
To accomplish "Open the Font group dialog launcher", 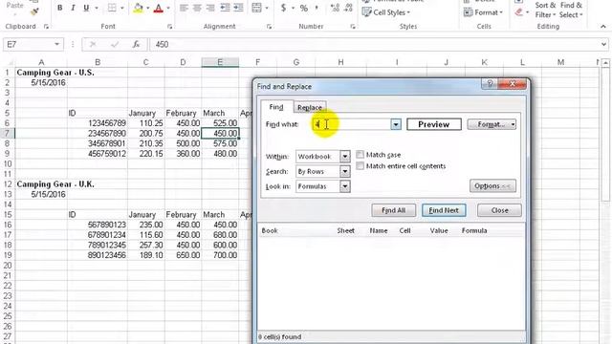I will 170,27.
